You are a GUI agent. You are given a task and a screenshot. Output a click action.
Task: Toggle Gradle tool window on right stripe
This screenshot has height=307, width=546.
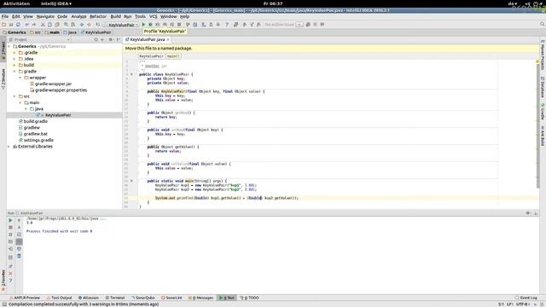tap(543, 112)
